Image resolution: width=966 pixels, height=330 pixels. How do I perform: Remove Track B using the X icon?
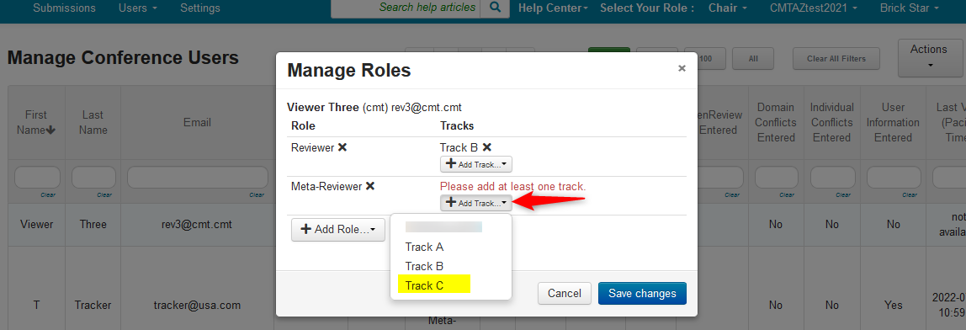click(486, 147)
